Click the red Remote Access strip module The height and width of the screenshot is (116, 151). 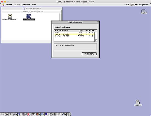tap(29, 114)
